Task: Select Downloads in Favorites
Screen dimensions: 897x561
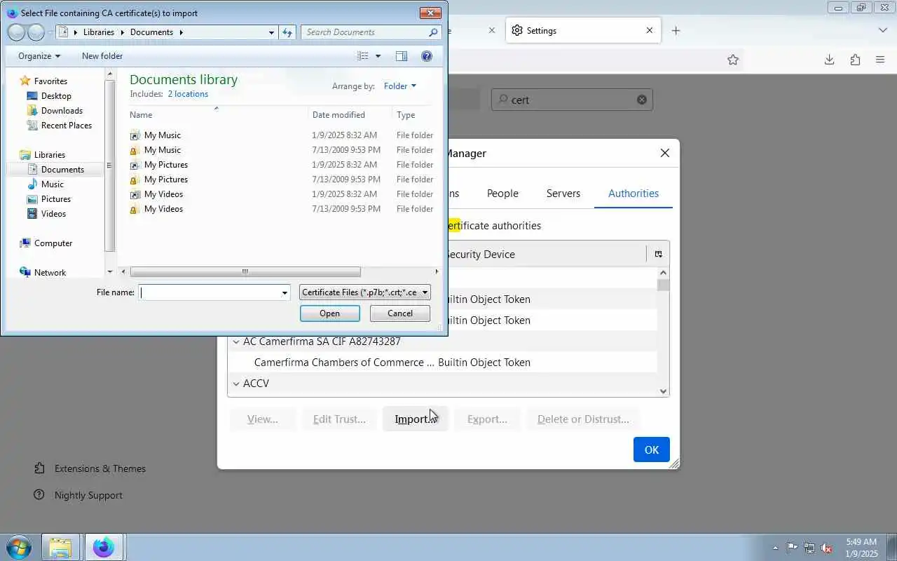Action: pos(62,111)
